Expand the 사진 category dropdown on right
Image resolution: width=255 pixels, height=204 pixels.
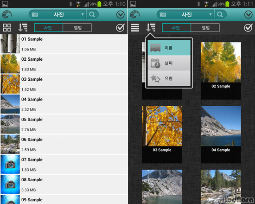click(185, 15)
